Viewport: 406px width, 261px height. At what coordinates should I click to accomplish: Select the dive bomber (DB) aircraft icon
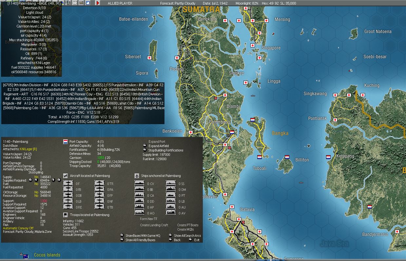[x=68, y=195]
